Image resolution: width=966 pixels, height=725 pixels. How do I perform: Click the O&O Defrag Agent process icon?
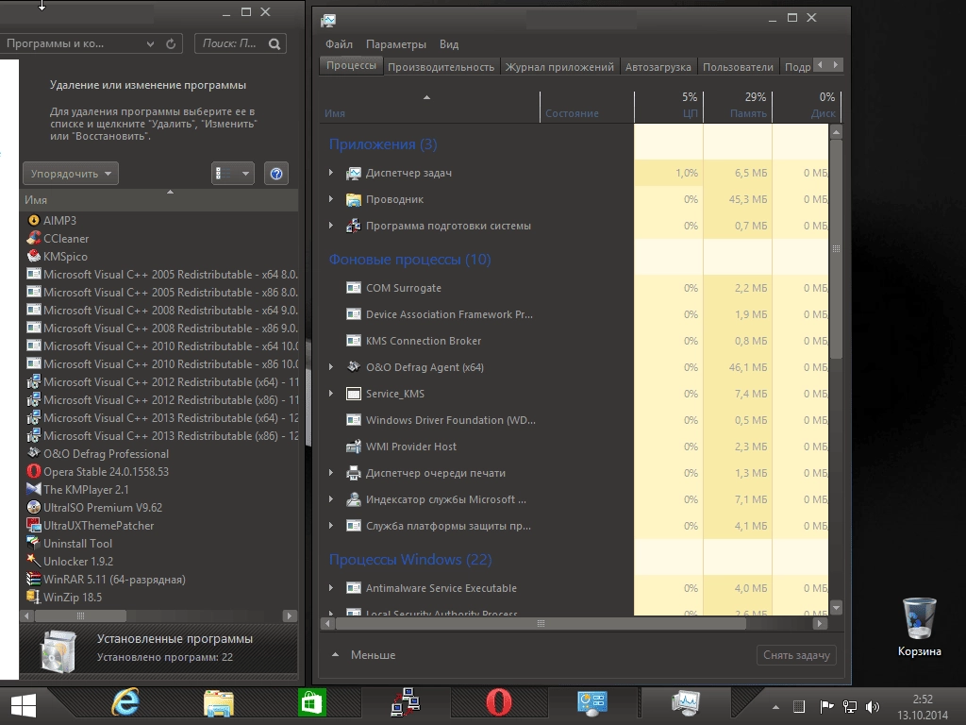pos(354,367)
